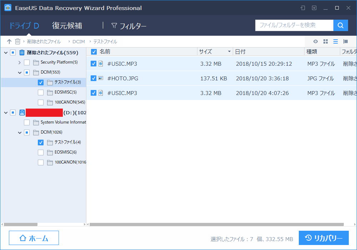Uncheck the select-all 名前 header checkbox
The image size is (357, 250).
[x=94, y=52]
